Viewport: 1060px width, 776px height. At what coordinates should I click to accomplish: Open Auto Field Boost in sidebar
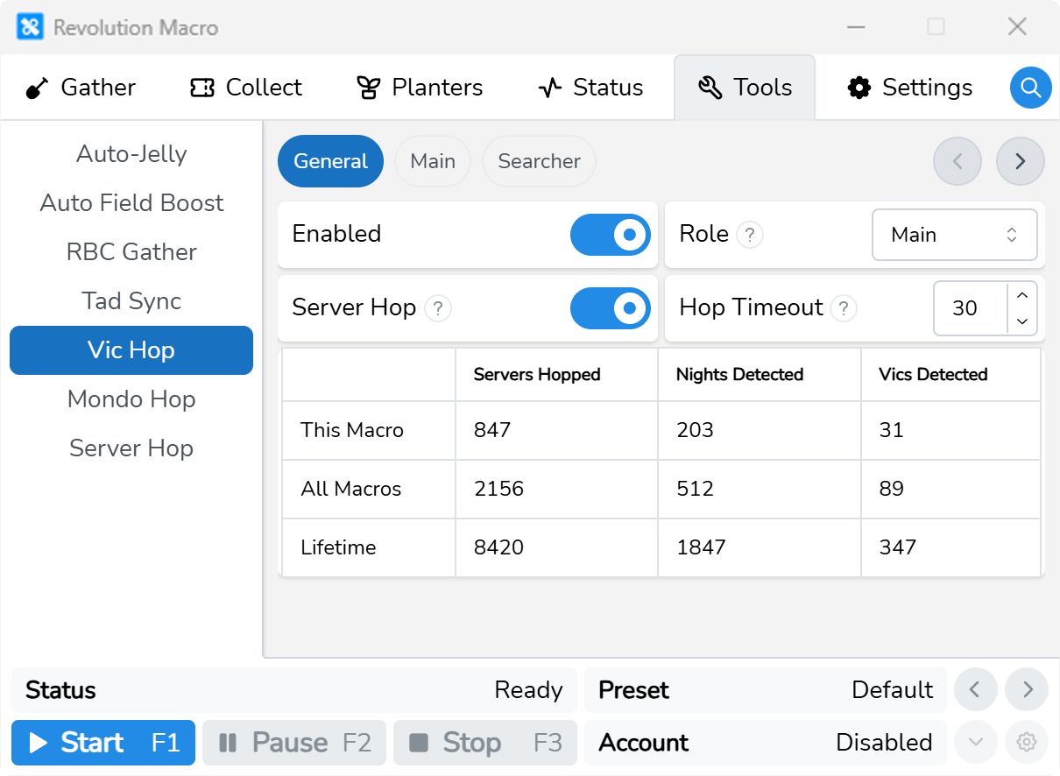tap(131, 203)
